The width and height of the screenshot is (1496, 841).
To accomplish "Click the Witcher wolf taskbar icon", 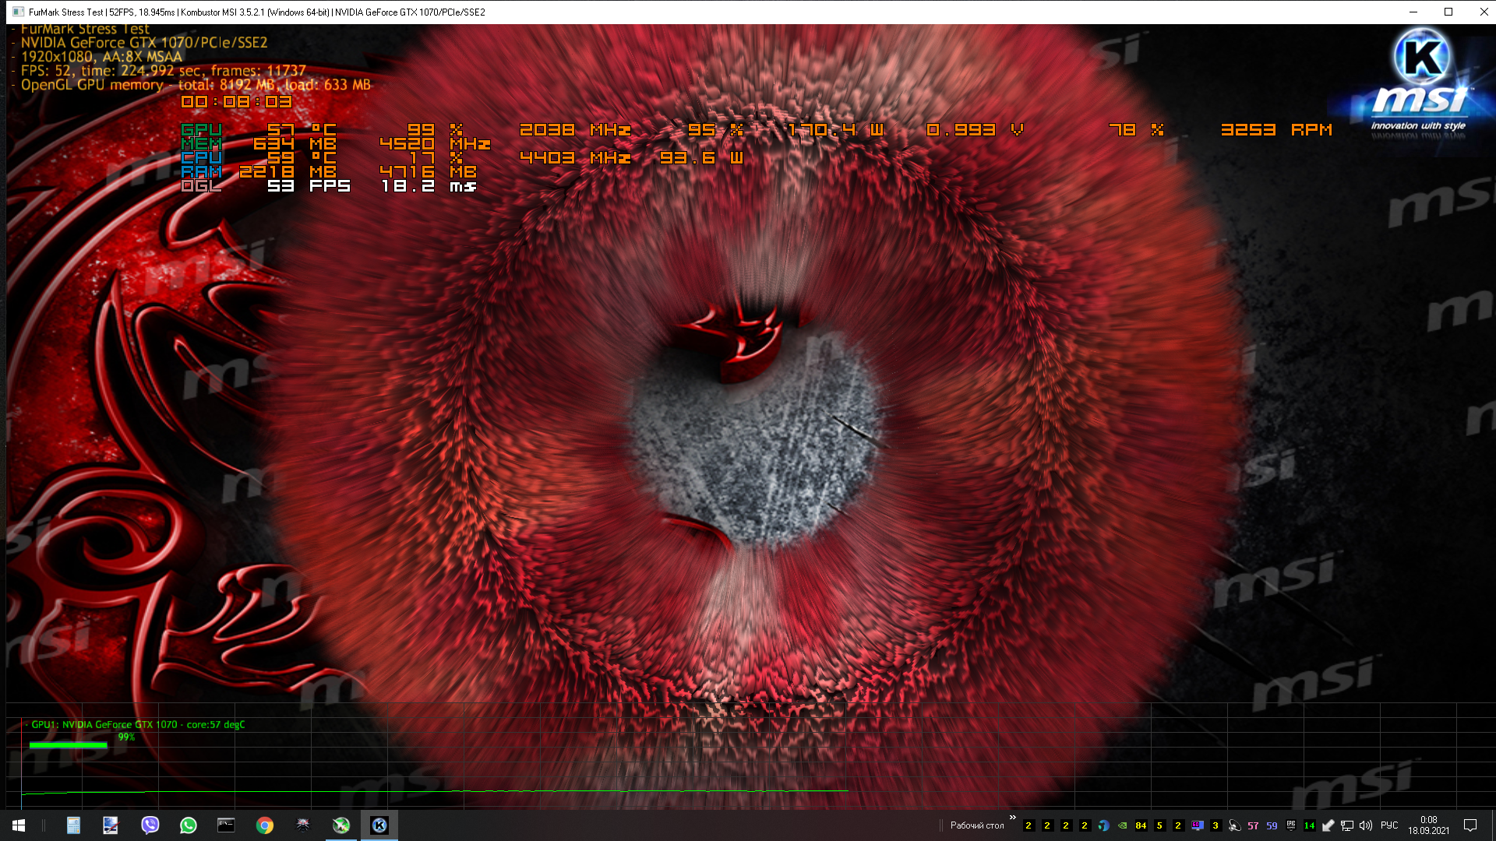I will pyautogui.click(x=302, y=825).
